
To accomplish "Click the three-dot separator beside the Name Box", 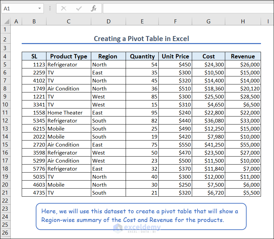I will click(x=49, y=9).
